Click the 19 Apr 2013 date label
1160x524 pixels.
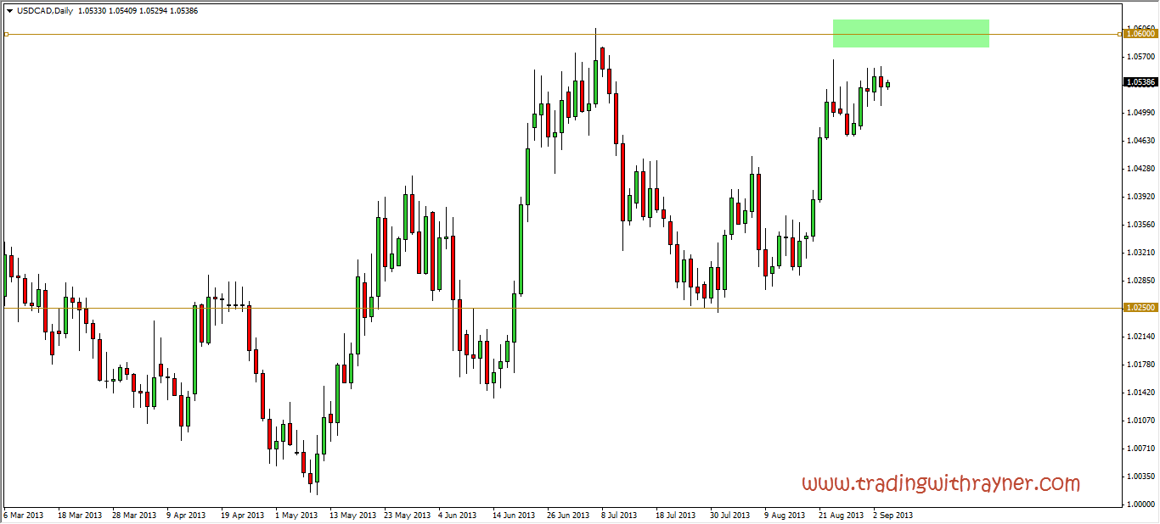click(x=244, y=515)
